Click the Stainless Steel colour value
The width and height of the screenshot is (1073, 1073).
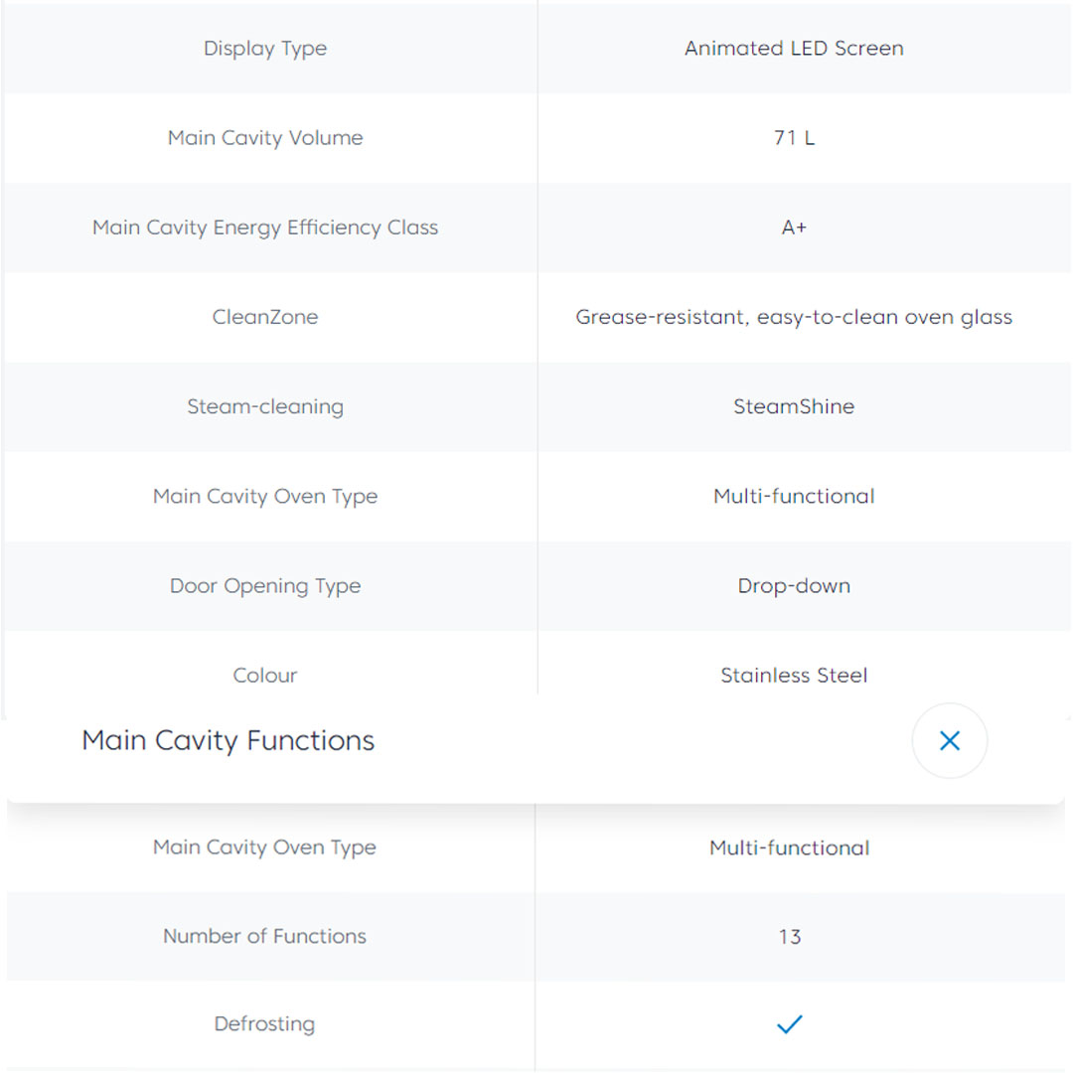pos(794,676)
